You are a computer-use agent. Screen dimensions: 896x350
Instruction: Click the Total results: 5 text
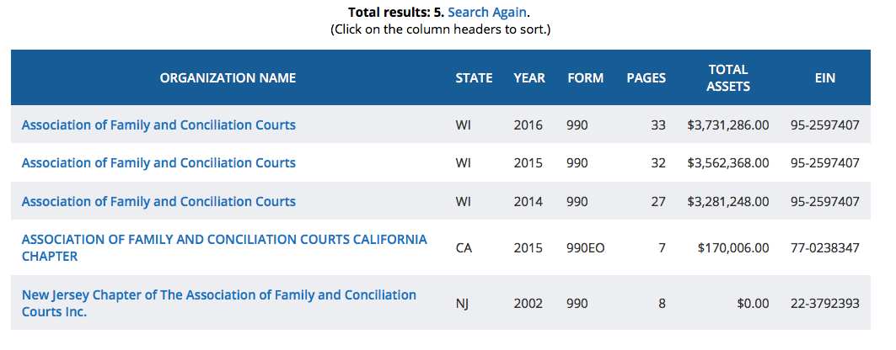(x=394, y=13)
